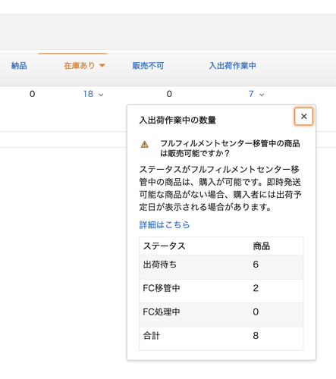This screenshot has height=379, width=336.
Task: Click the value 6 for 出荷待ち
Action: (x=256, y=265)
